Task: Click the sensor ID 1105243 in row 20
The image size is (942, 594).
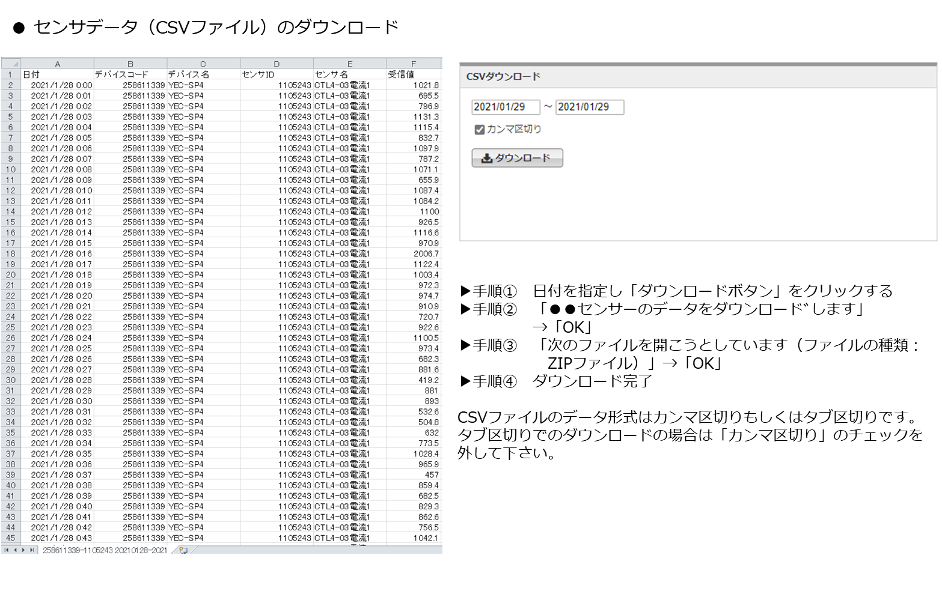Action: (x=277, y=274)
